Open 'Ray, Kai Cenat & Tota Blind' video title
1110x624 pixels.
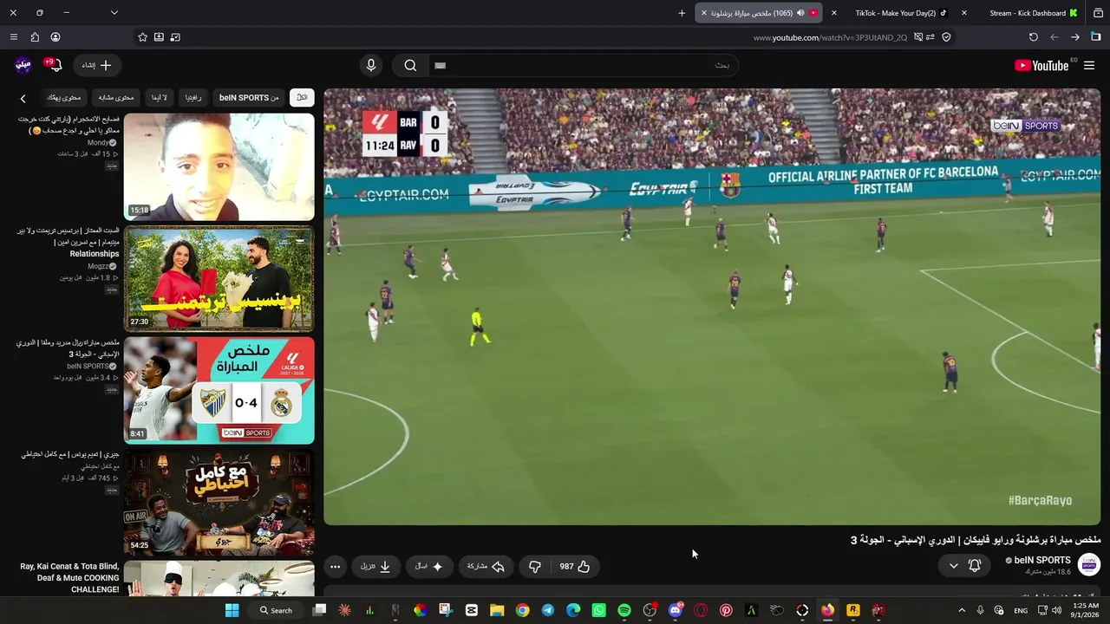(69, 578)
